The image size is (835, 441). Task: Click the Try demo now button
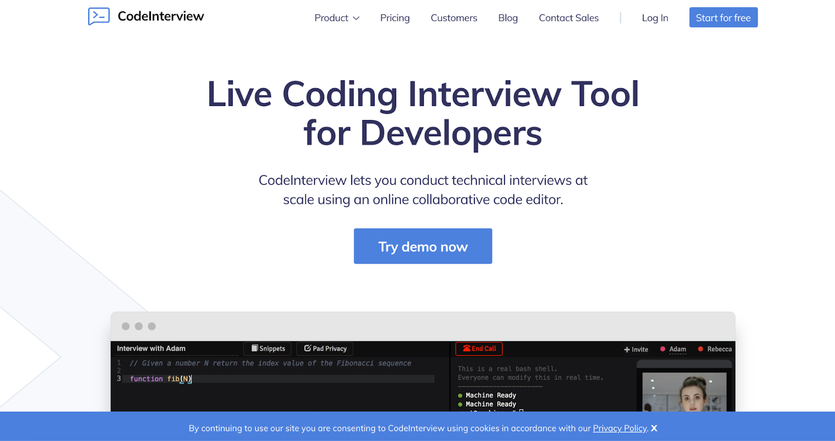coord(423,246)
